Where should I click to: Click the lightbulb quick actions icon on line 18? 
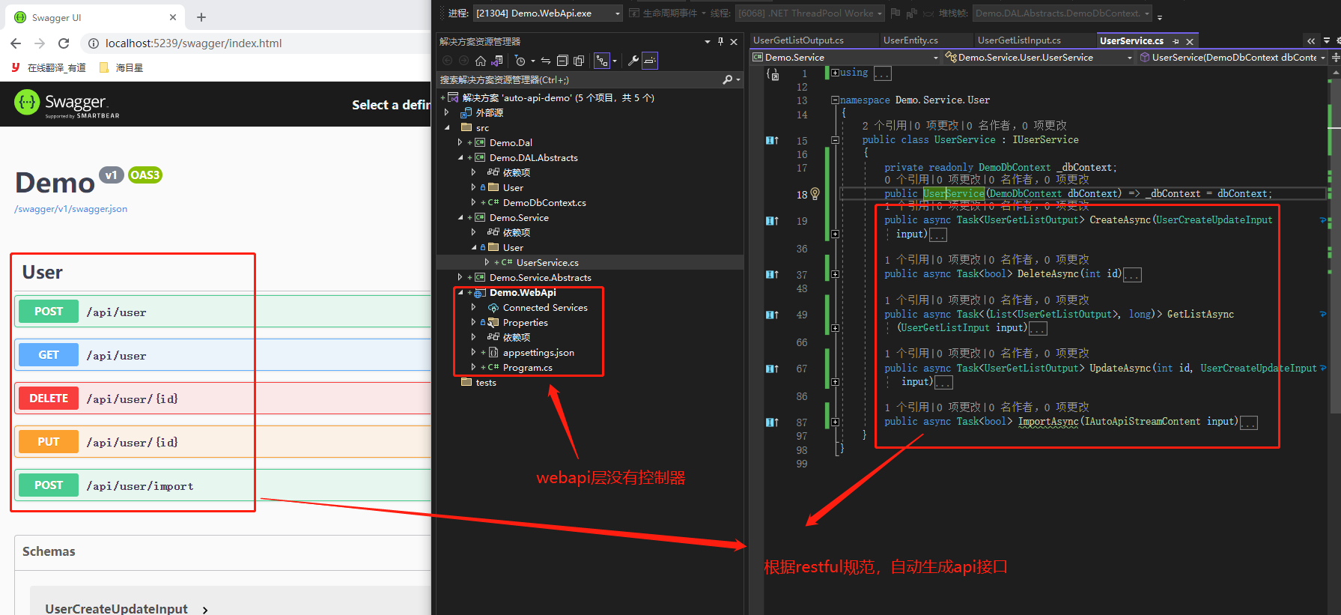[x=815, y=194]
